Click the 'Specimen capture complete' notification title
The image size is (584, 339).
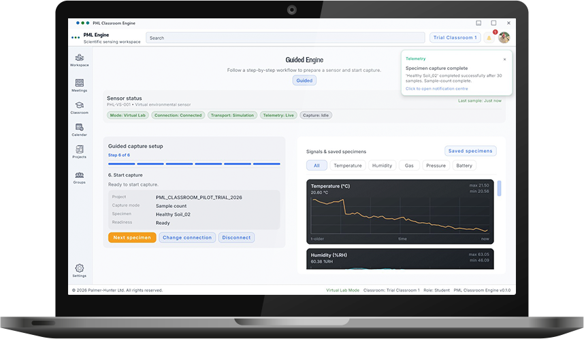point(436,69)
